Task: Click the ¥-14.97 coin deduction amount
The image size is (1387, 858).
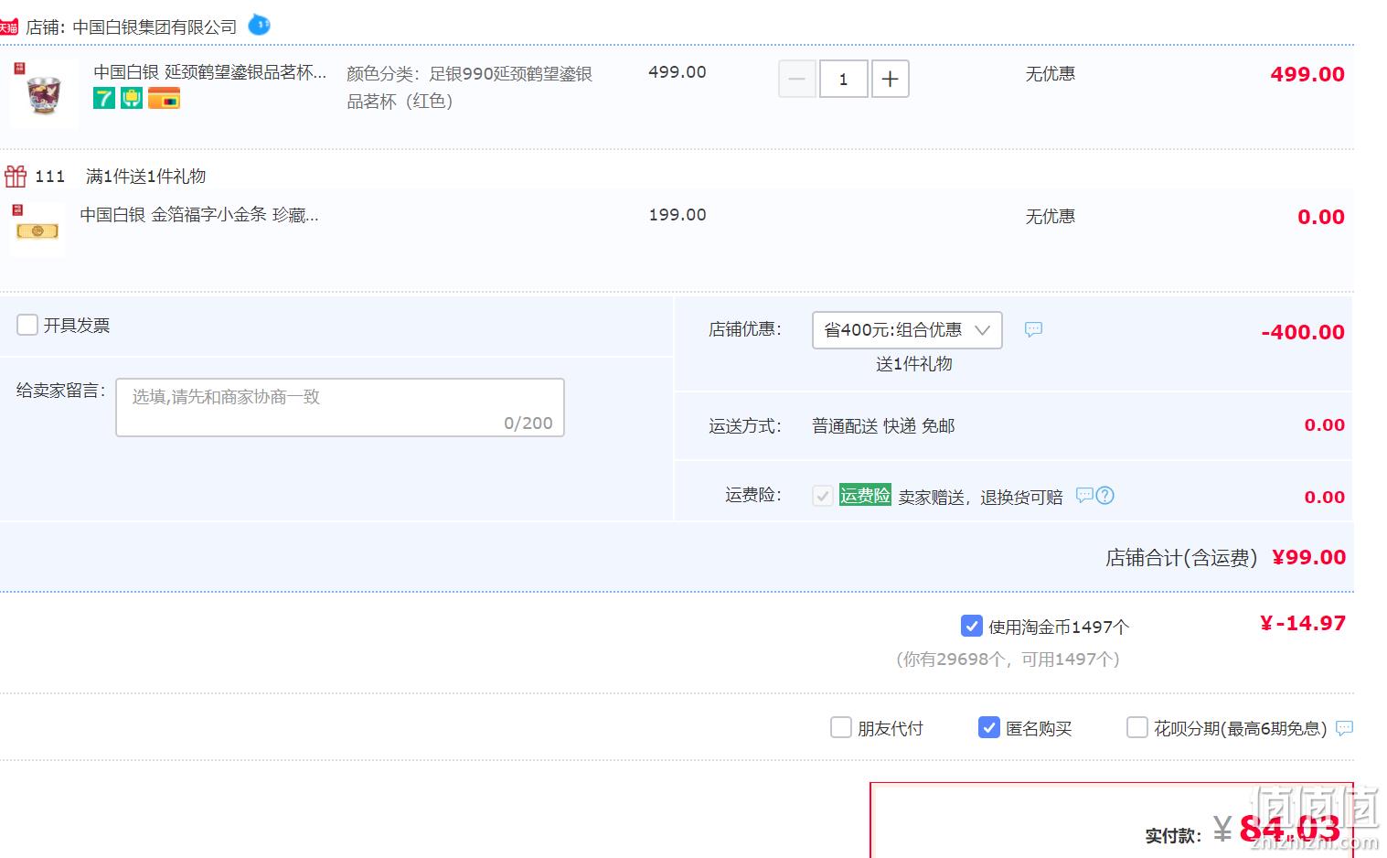Action: [x=1303, y=624]
